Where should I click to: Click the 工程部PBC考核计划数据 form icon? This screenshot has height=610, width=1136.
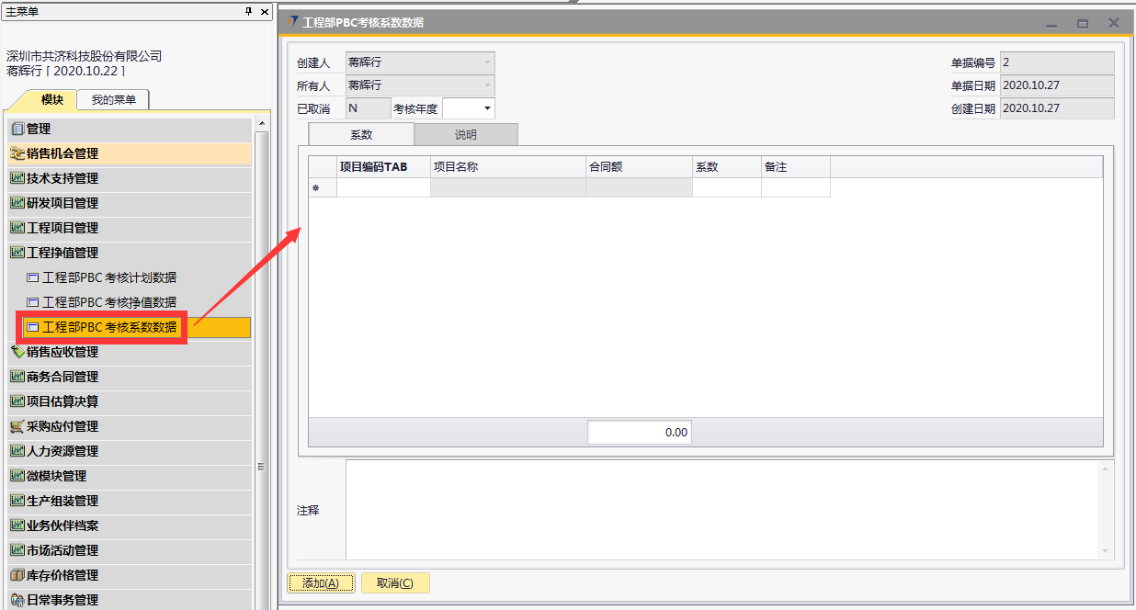tap(33, 277)
